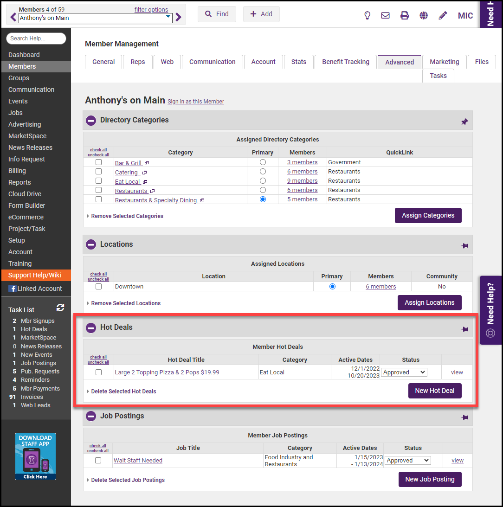The image size is (503, 507).
Task: Click the pencil edit icon
Action: 443,15
